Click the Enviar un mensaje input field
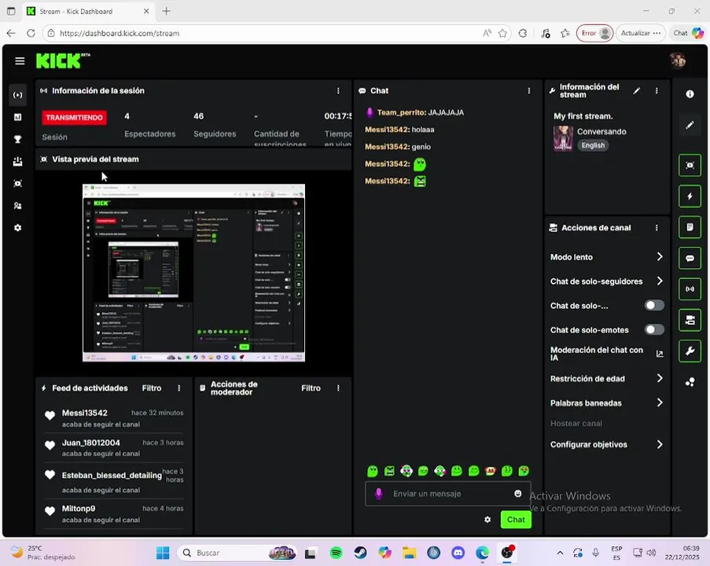Viewport: 710px width, 566px height. click(448, 494)
